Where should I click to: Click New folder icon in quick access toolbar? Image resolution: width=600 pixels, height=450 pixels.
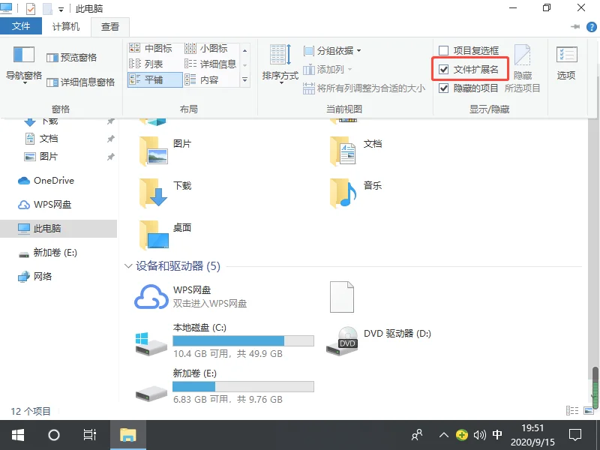coord(47,8)
